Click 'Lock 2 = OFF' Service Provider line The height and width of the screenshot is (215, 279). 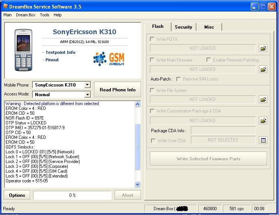click(x=43, y=161)
